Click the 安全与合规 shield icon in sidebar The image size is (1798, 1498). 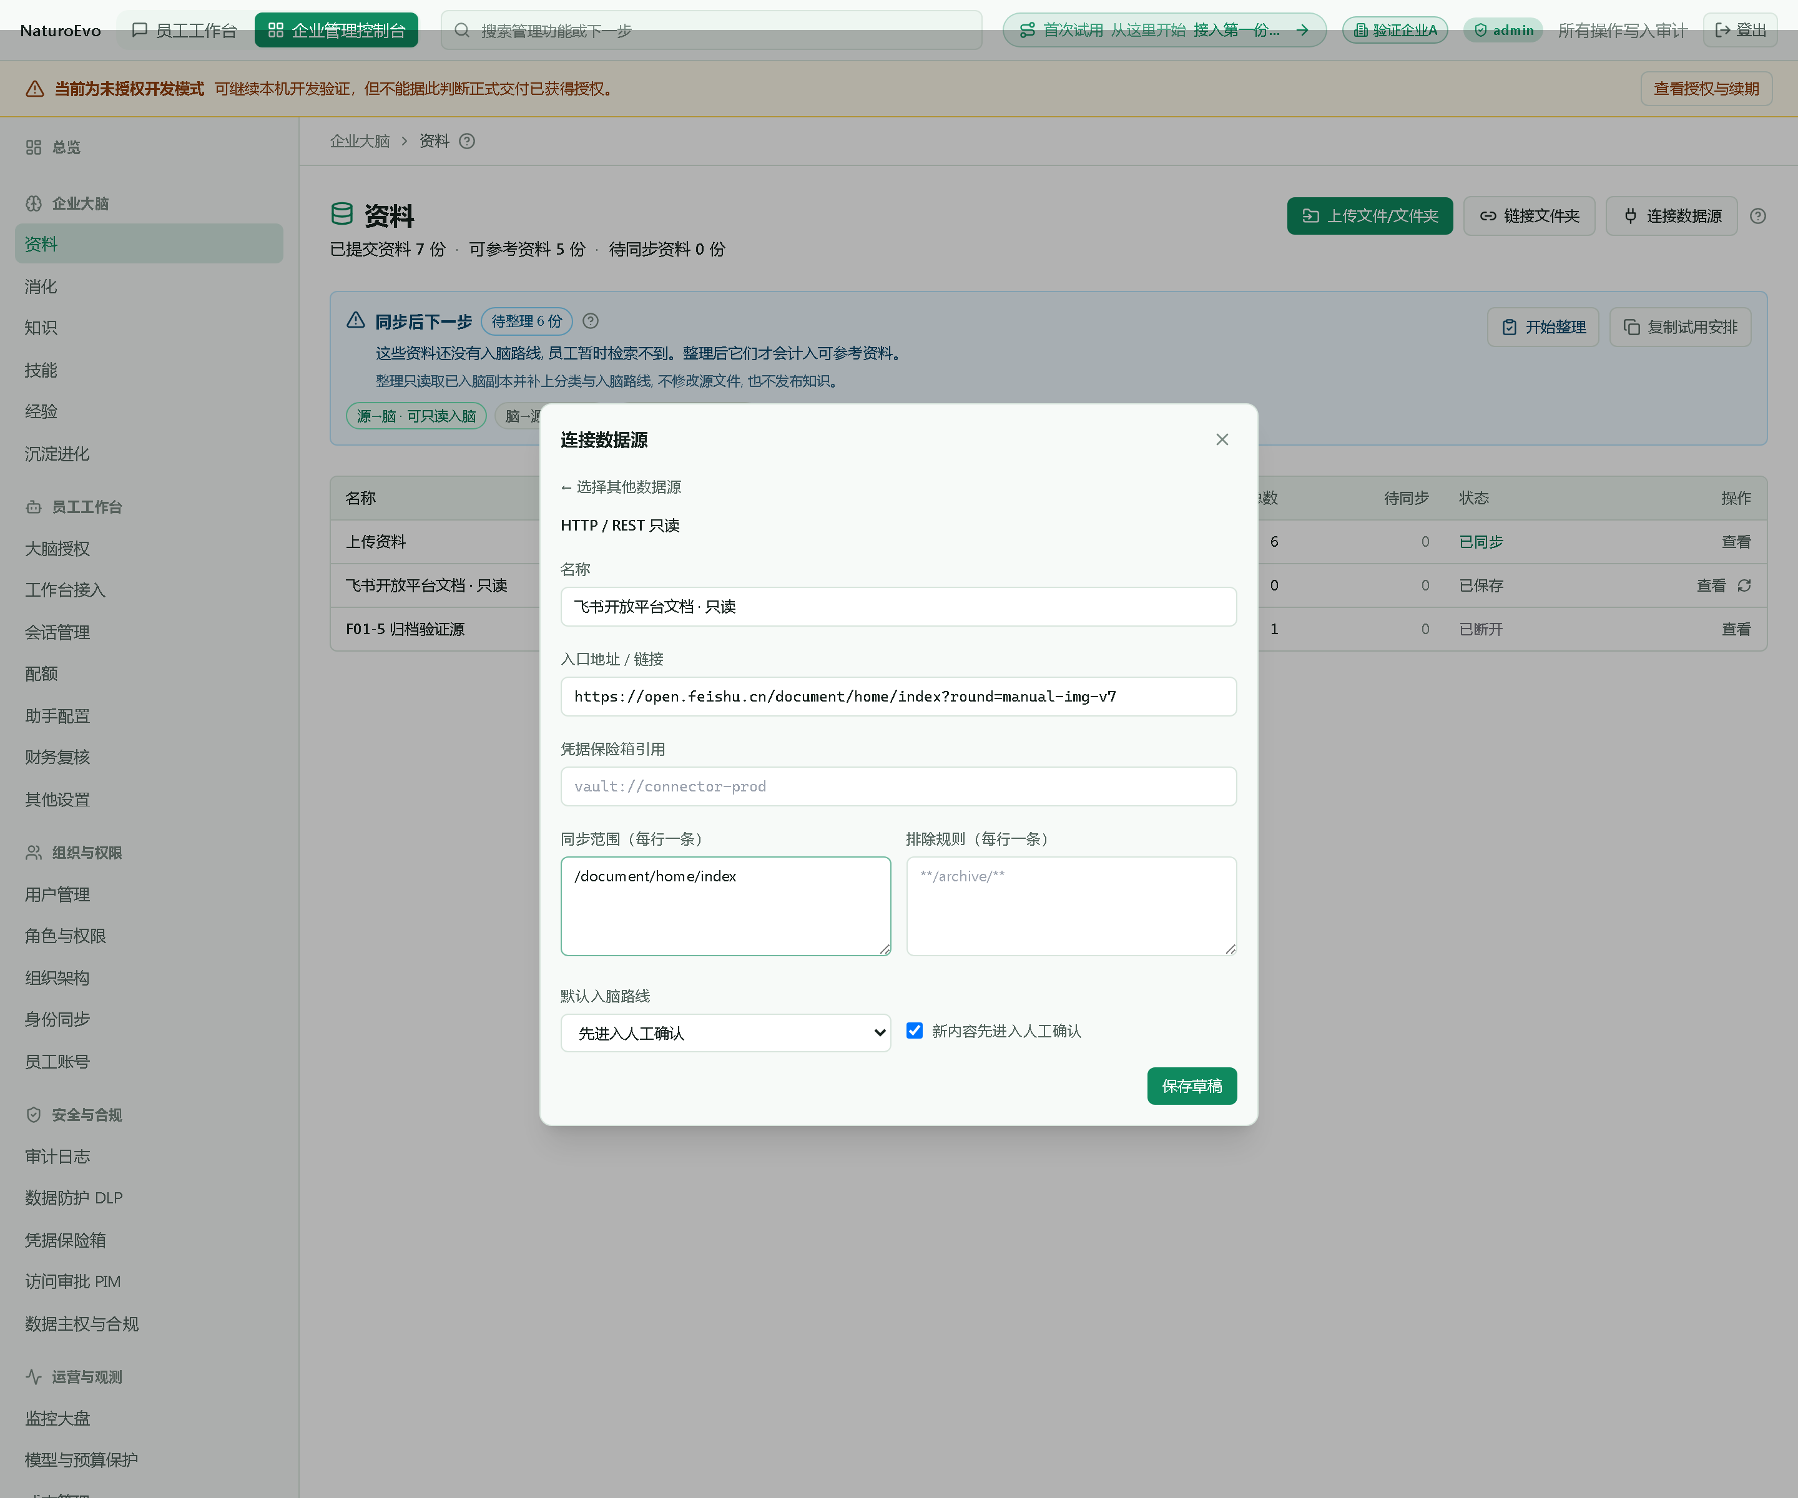33,1115
